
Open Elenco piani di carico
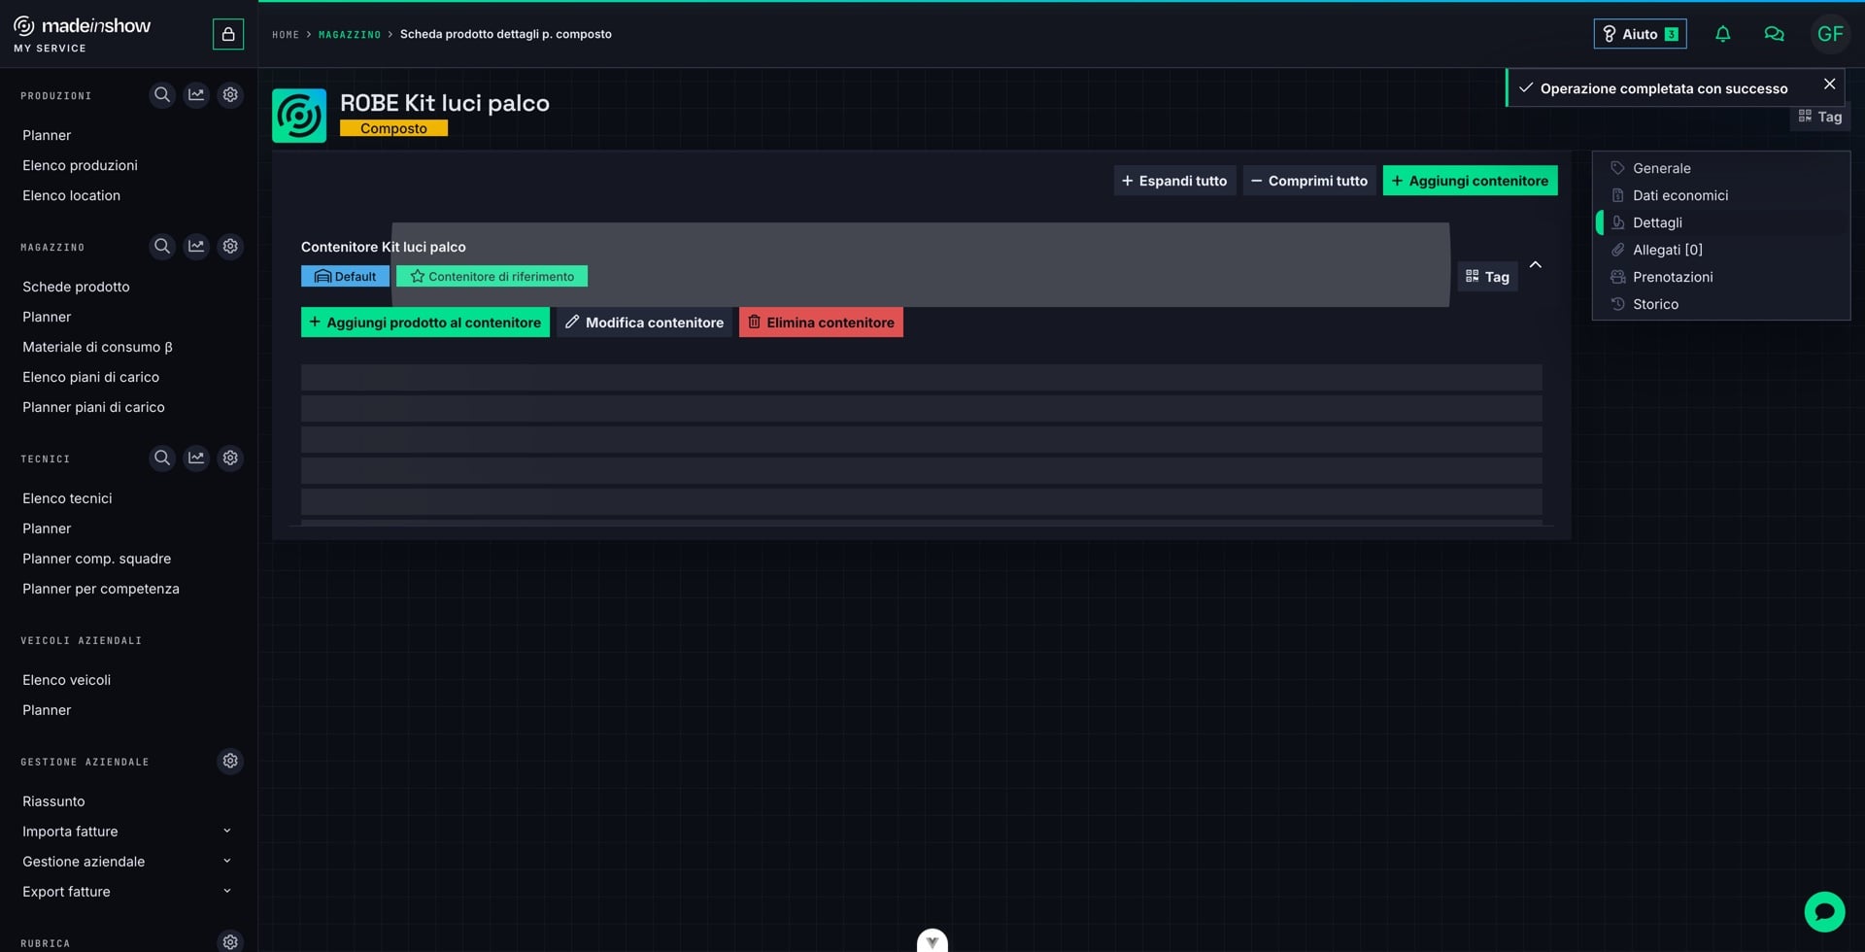(90, 377)
